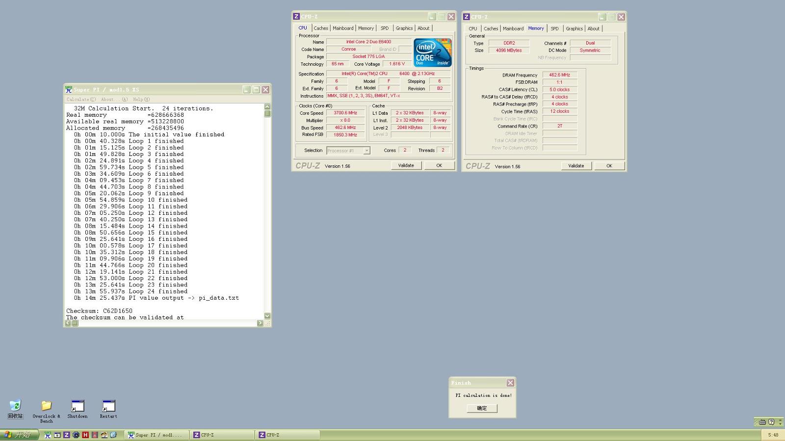Click the Command Rate value 2T

click(x=560, y=126)
